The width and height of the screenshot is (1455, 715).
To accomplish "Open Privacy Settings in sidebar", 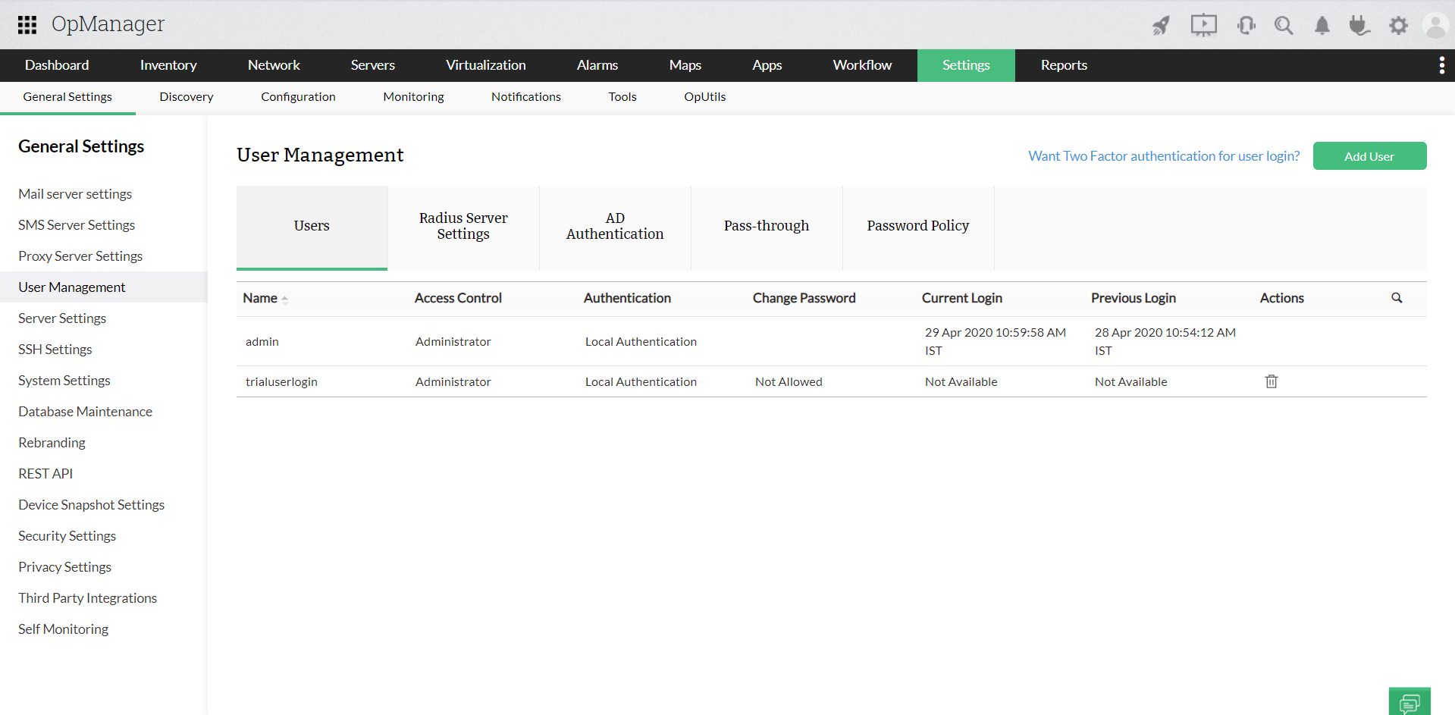I will [x=64, y=567].
